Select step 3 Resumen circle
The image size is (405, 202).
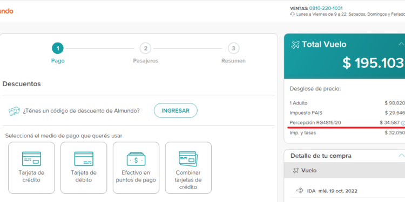click(233, 48)
